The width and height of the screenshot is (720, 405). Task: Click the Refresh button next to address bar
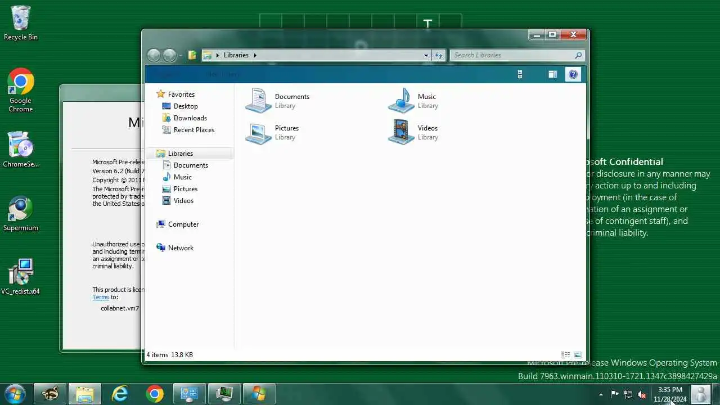point(439,55)
